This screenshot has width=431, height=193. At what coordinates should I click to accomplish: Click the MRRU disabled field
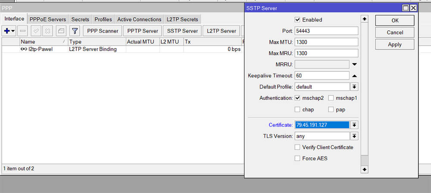(322, 64)
